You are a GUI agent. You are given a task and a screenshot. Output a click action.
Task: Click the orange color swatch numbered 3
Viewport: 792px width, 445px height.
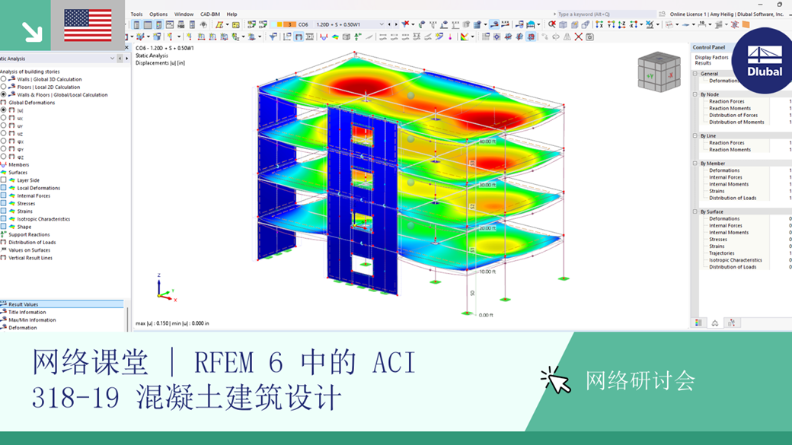pos(290,24)
